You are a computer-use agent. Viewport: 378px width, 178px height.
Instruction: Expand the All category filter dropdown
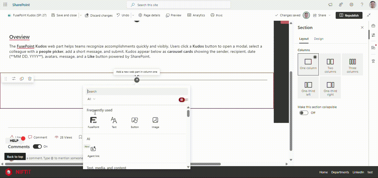(x=91, y=99)
